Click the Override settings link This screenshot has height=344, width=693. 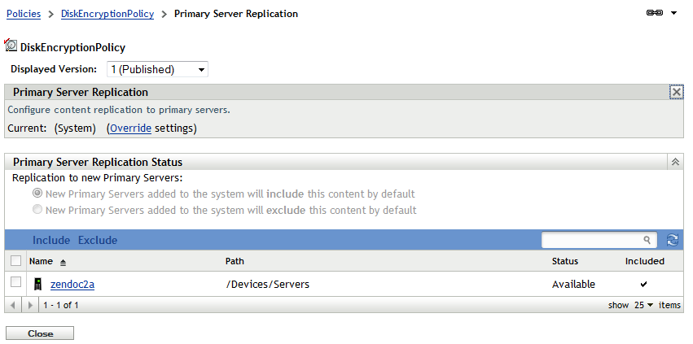pyautogui.click(x=130, y=128)
